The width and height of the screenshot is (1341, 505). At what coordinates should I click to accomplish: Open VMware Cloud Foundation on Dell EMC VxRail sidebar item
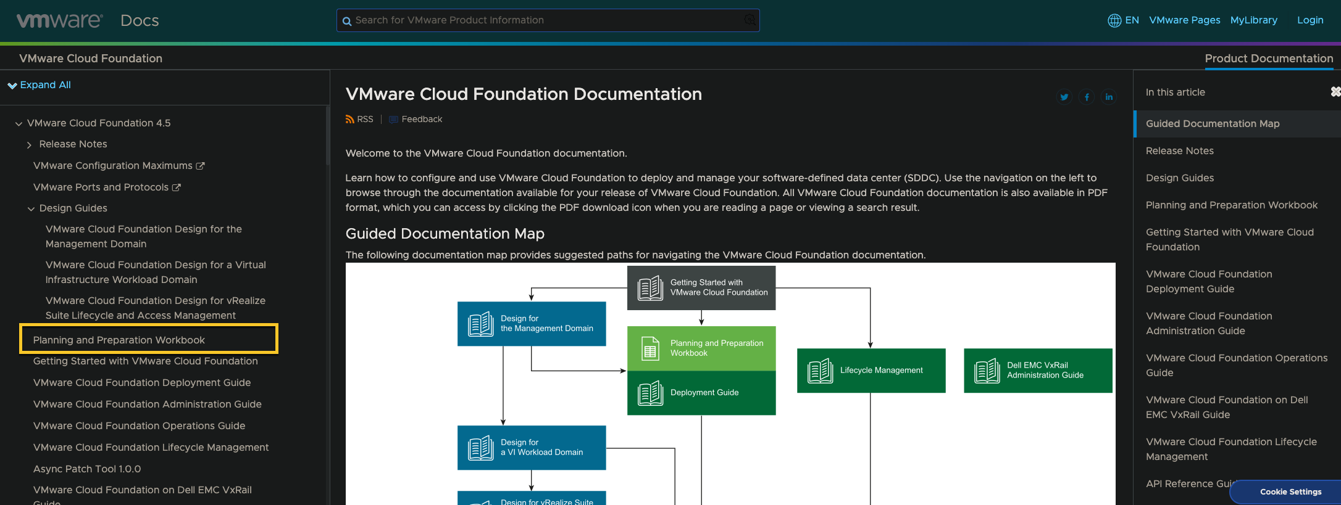[x=143, y=496]
